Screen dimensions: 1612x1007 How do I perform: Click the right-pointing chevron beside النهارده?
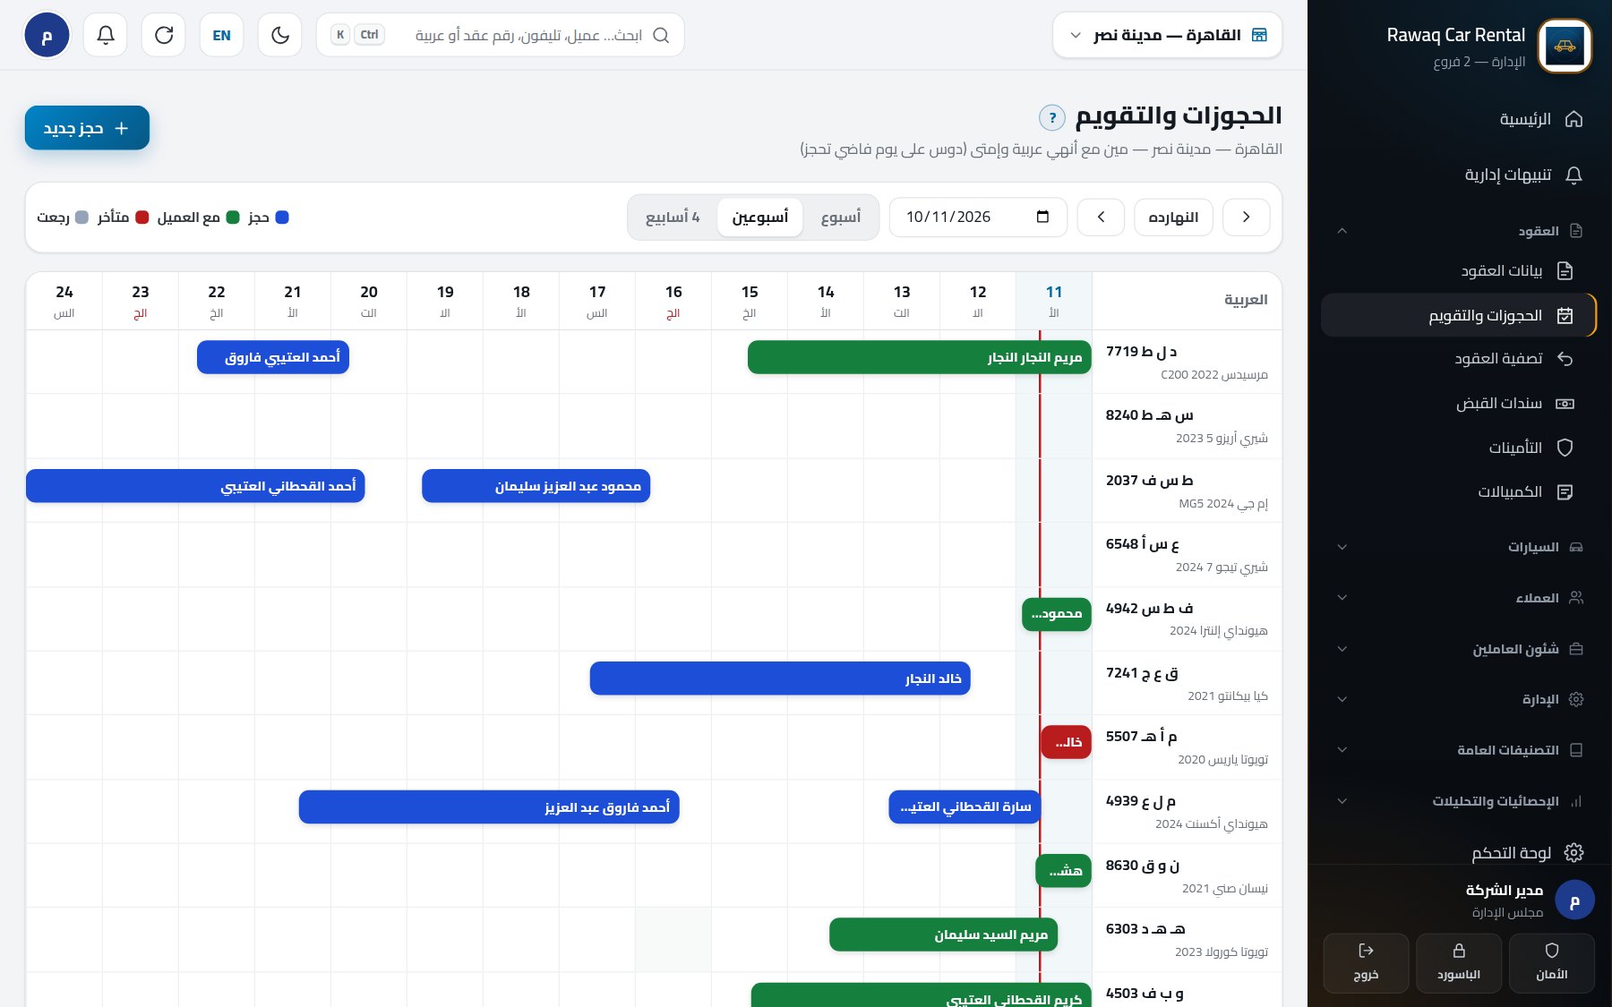pyautogui.click(x=1246, y=218)
